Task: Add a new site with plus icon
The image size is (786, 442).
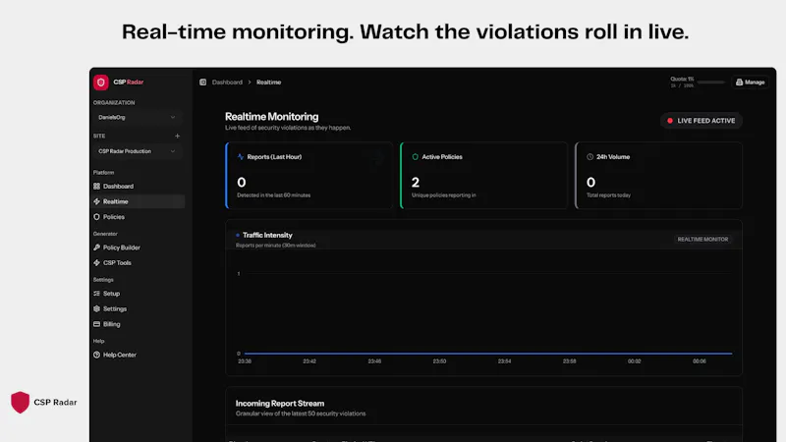Action: 177,136
